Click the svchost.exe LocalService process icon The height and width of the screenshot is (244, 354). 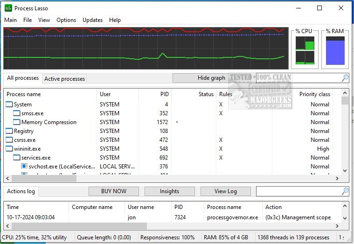click(x=24, y=167)
